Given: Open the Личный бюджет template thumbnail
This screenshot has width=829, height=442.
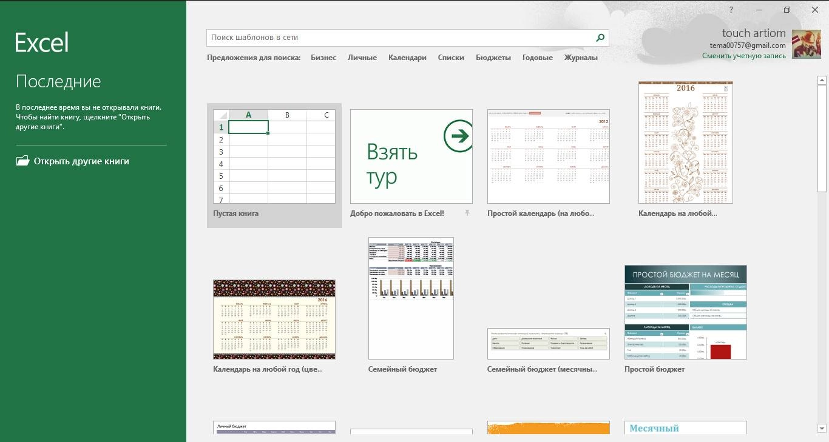Looking at the screenshot, I should point(274,427).
